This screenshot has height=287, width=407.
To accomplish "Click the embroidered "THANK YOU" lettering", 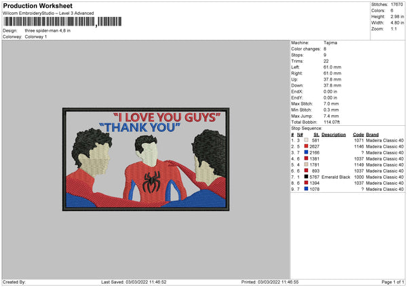I will [140, 127].
